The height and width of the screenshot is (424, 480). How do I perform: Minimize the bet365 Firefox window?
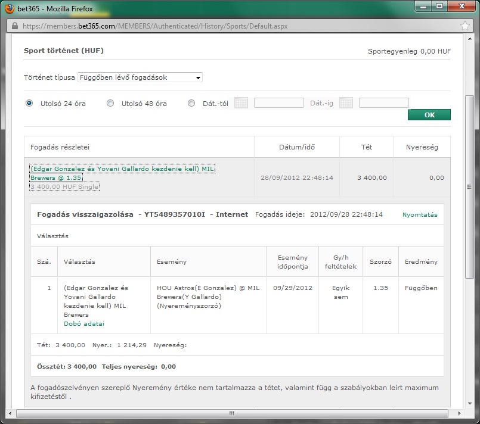pos(423,7)
